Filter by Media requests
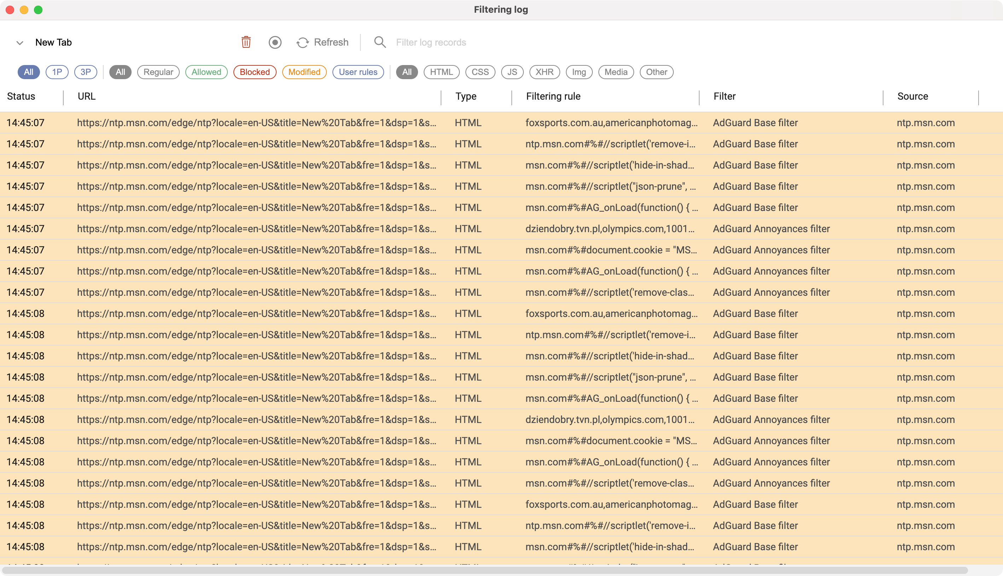 click(x=615, y=72)
